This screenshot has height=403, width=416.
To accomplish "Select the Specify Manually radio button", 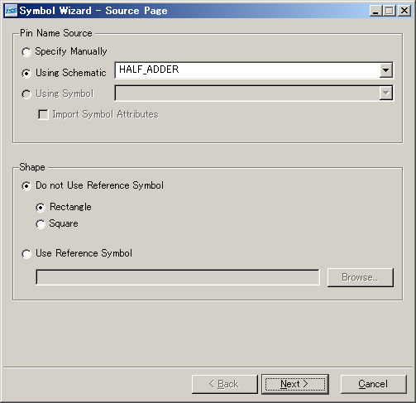I will (26, 52).
